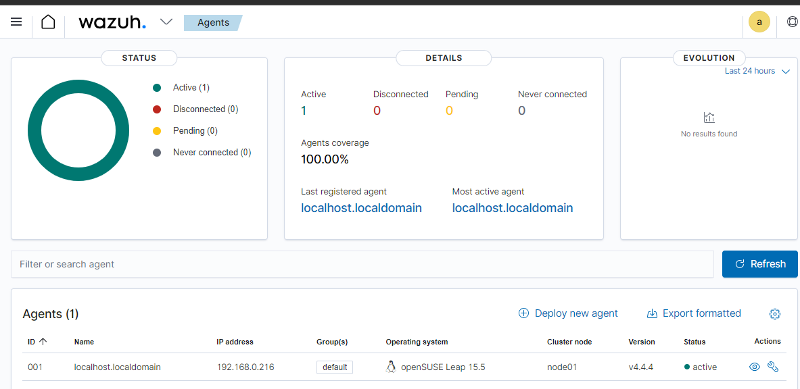Open agent details with the eye icon
The image size is (800, 389).
[754, 367]
